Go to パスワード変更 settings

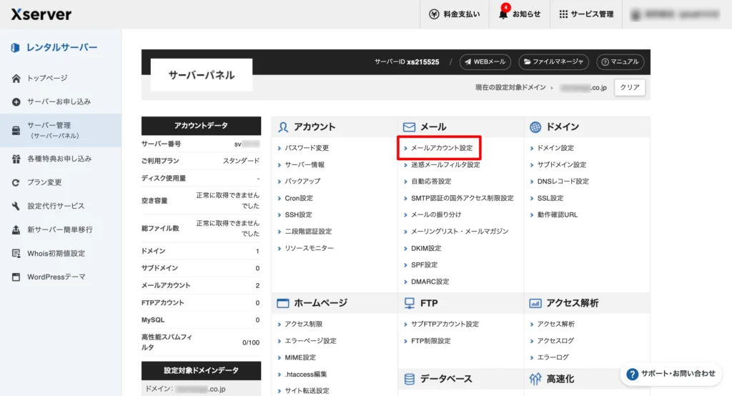pos(307,148)
